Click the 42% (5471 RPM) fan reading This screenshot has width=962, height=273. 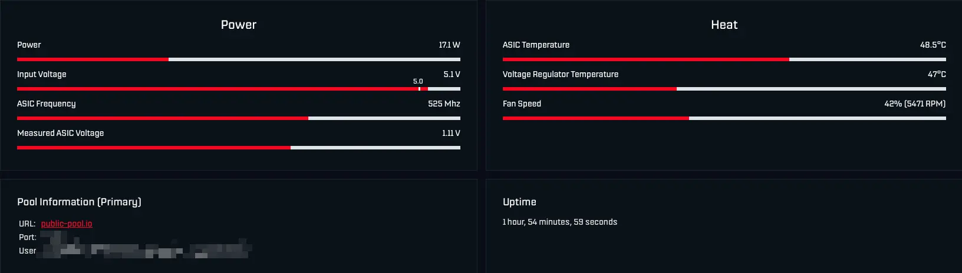914,104
